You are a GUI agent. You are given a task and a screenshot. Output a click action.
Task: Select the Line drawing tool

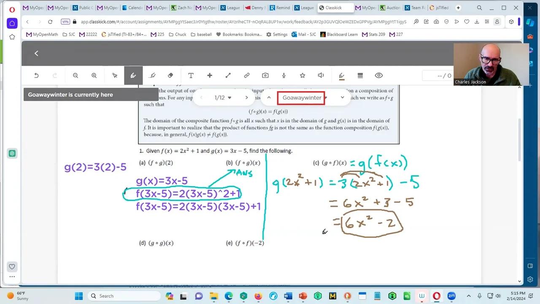tap(228, 76)
